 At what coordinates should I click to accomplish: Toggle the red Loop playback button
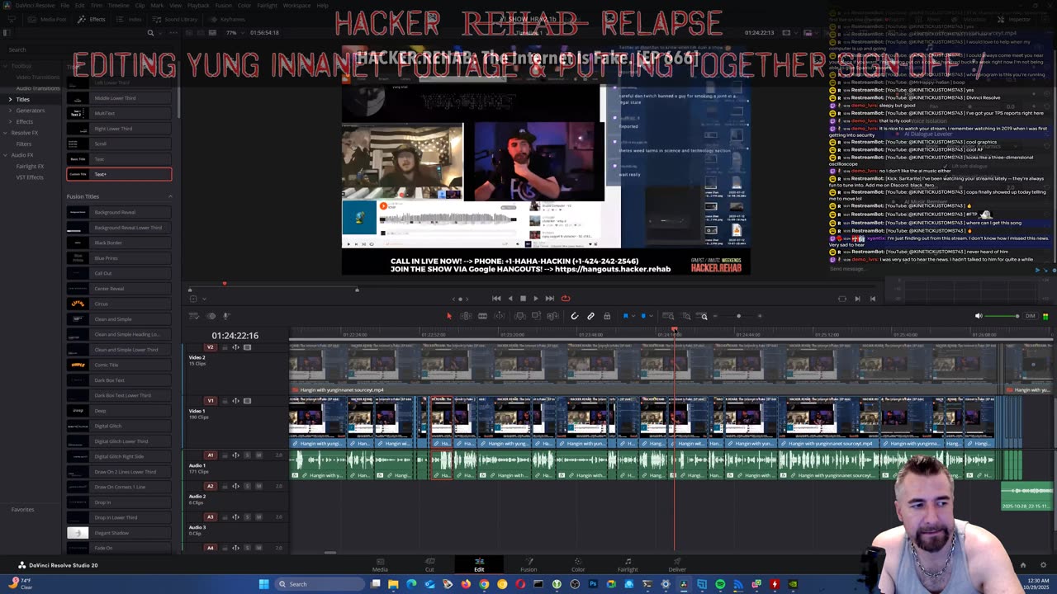click(x=566, y=299)
